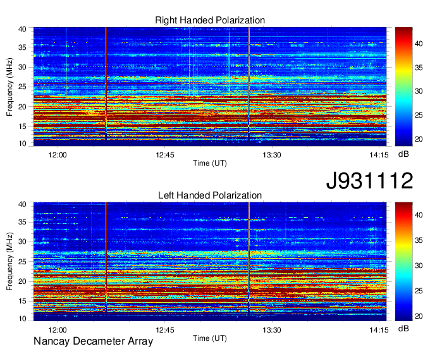Click the 25 dB tick on Right Handed colorbar

click(419, 115)
